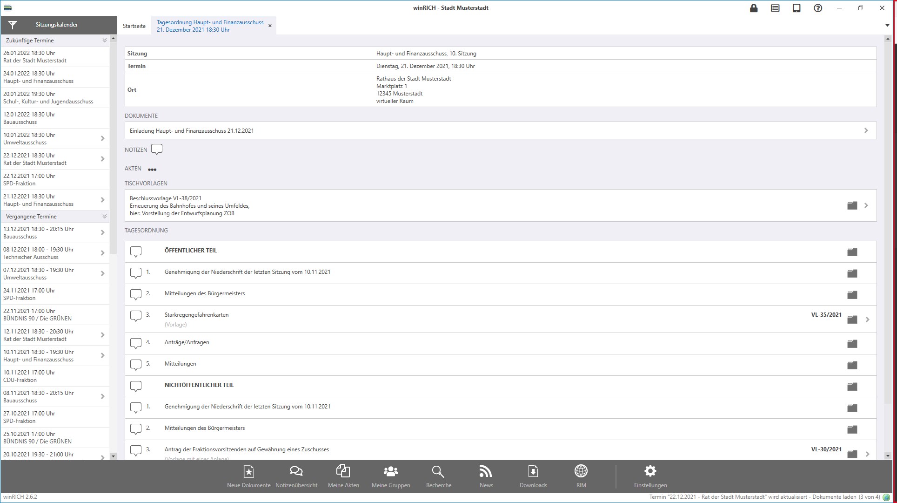
Task: Open the list view icon in title bar
Action: pyautogui.click(x=775, y=8)
